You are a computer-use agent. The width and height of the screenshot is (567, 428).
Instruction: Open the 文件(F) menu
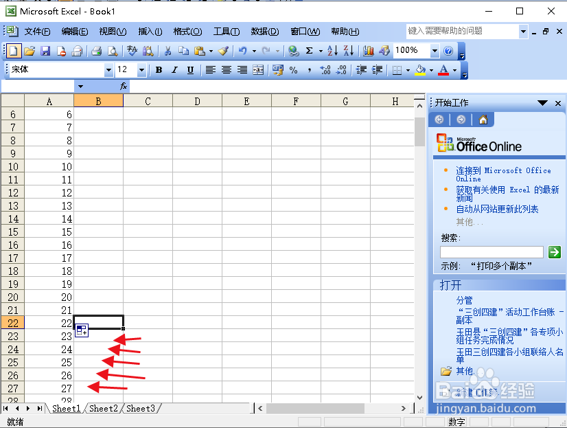click(37, 32)
